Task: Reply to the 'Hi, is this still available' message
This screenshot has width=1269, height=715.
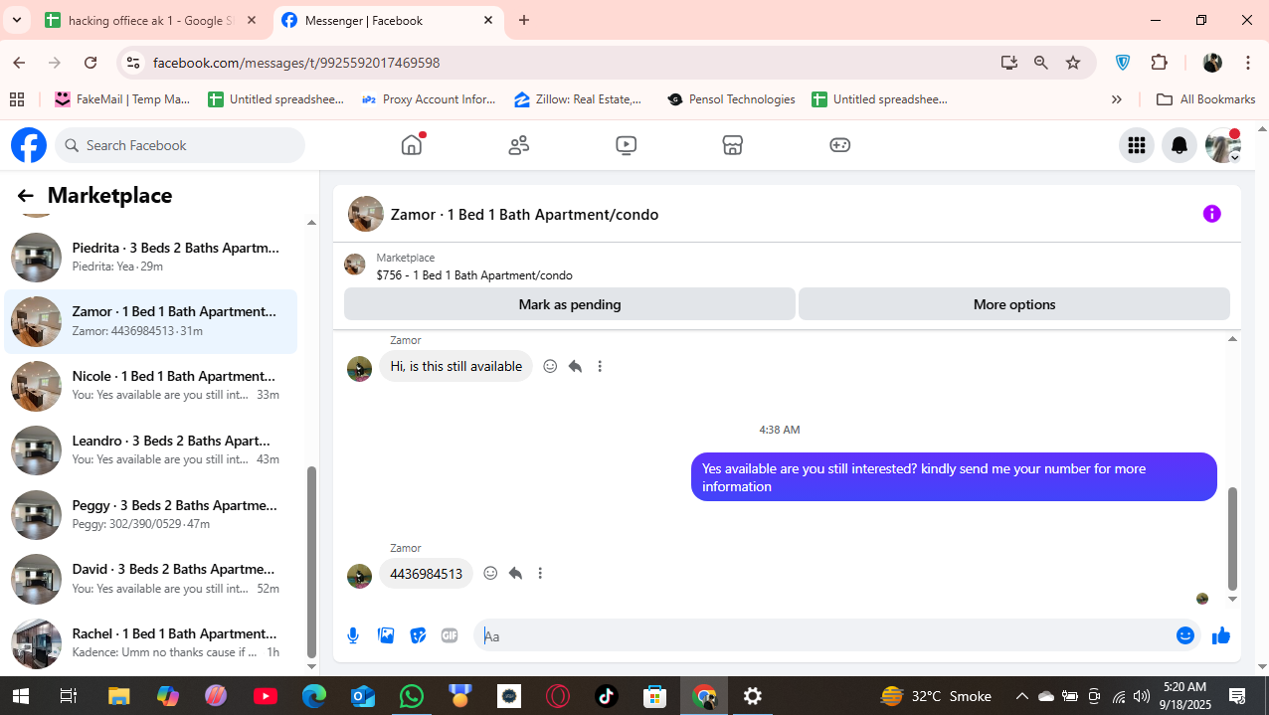Action: [x=575, y=366]
